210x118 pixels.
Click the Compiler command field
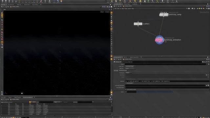tap(167, 81)
